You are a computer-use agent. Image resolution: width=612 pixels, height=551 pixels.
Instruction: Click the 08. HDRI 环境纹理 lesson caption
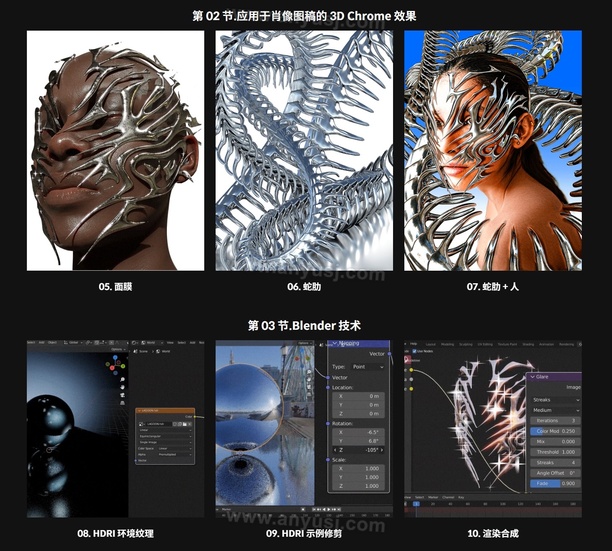pos(115,533)
